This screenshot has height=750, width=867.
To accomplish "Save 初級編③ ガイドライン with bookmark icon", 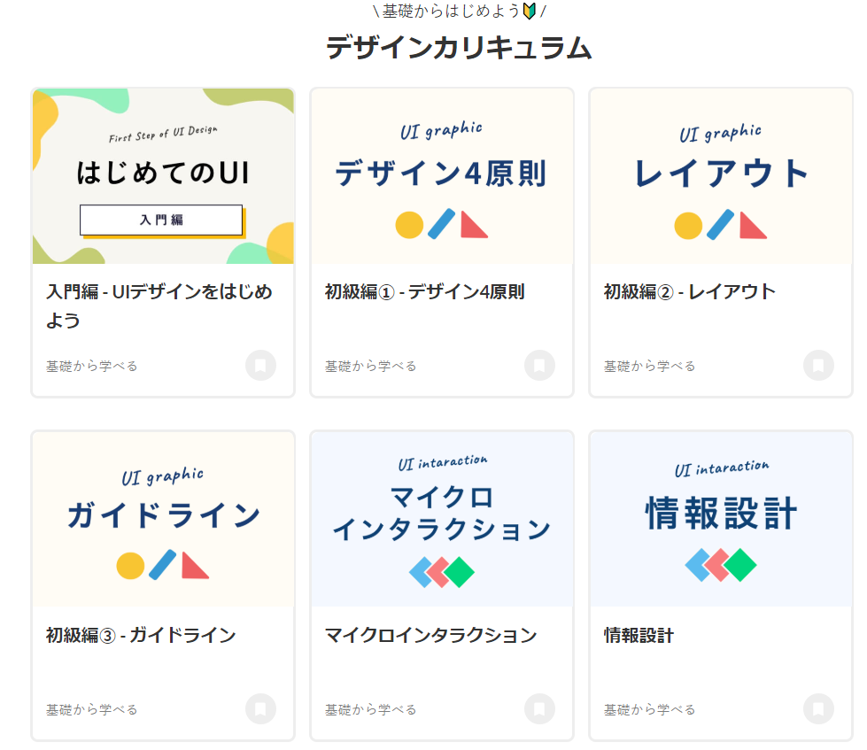I will [260, 709].
